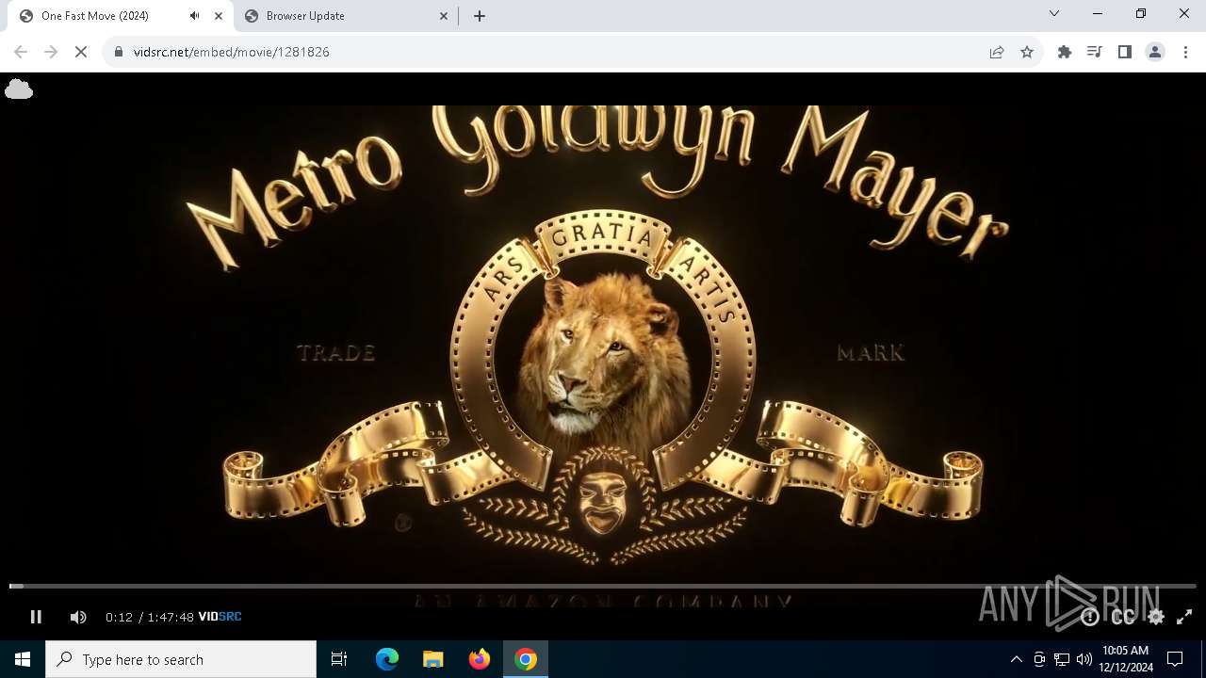Open Chrome three-dot menu
This screenshot has height=678, width=1206.
1185,52
